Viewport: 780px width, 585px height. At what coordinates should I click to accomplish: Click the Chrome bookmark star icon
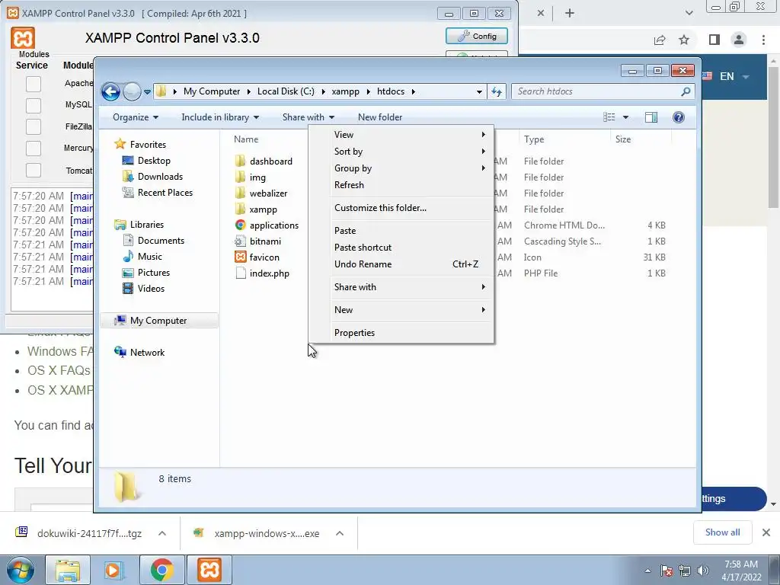[685, 40]
